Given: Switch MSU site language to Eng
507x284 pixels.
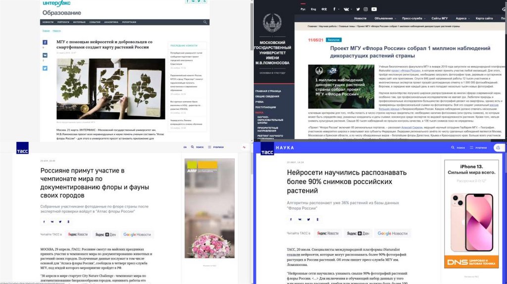Looking at the screenshot, I should pyautogui.click(x=313, y=9).
